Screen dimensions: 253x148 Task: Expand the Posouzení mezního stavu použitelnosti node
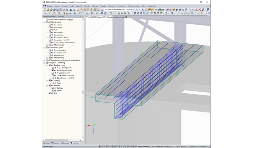click(44, 60)
